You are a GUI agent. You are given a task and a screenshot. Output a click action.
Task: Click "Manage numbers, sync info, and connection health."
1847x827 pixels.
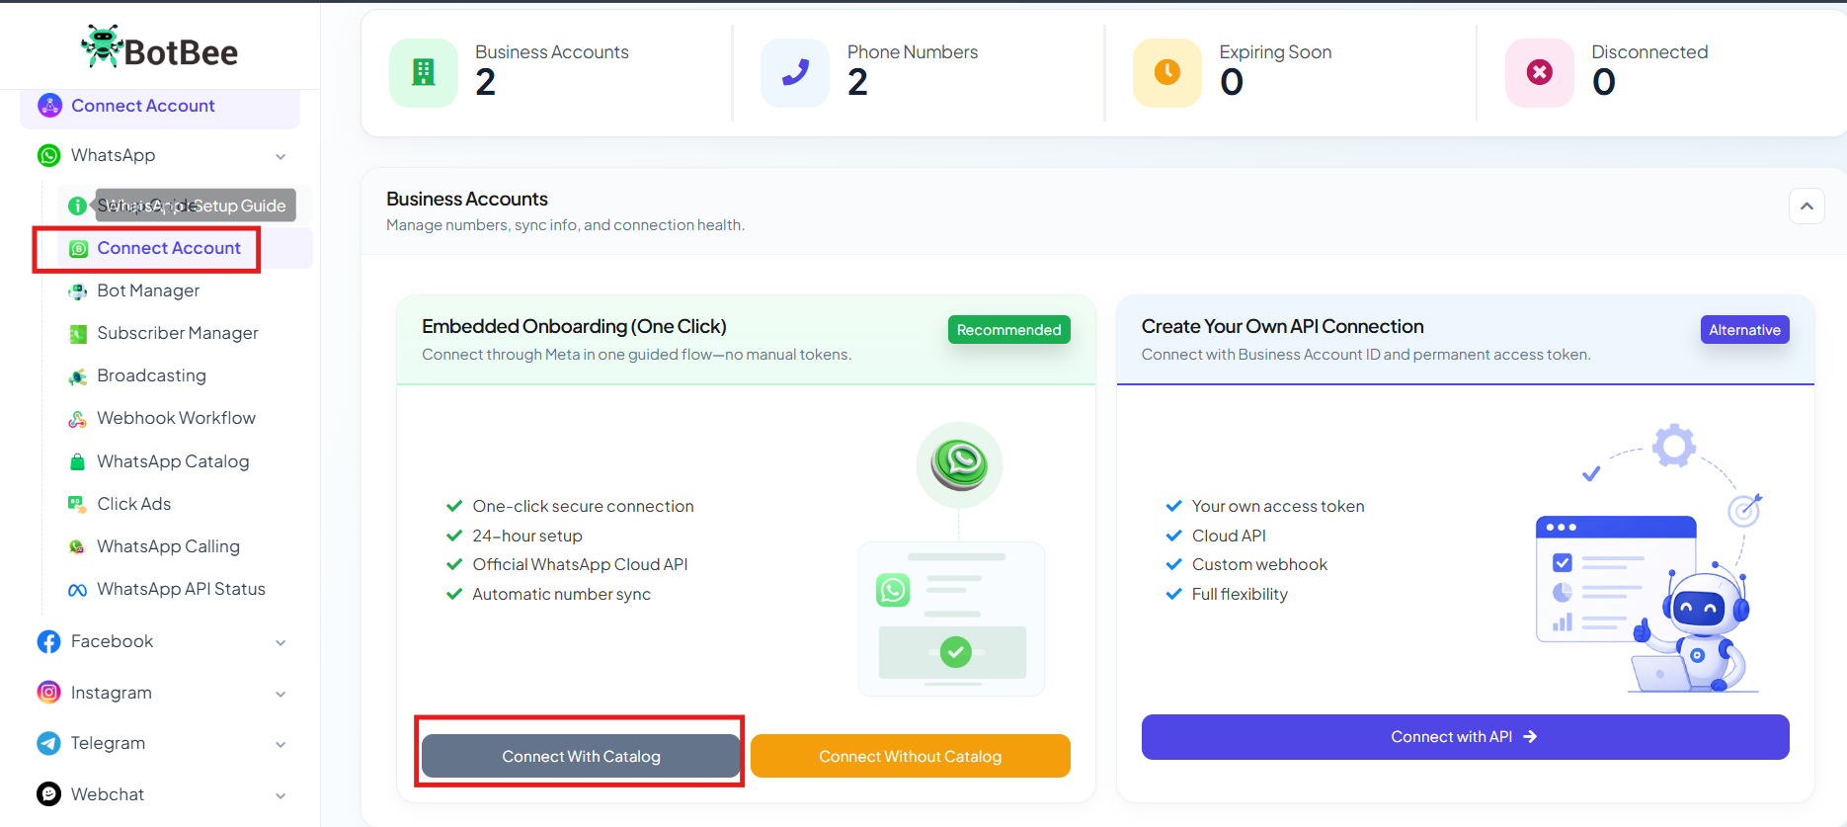click(565, 225)
